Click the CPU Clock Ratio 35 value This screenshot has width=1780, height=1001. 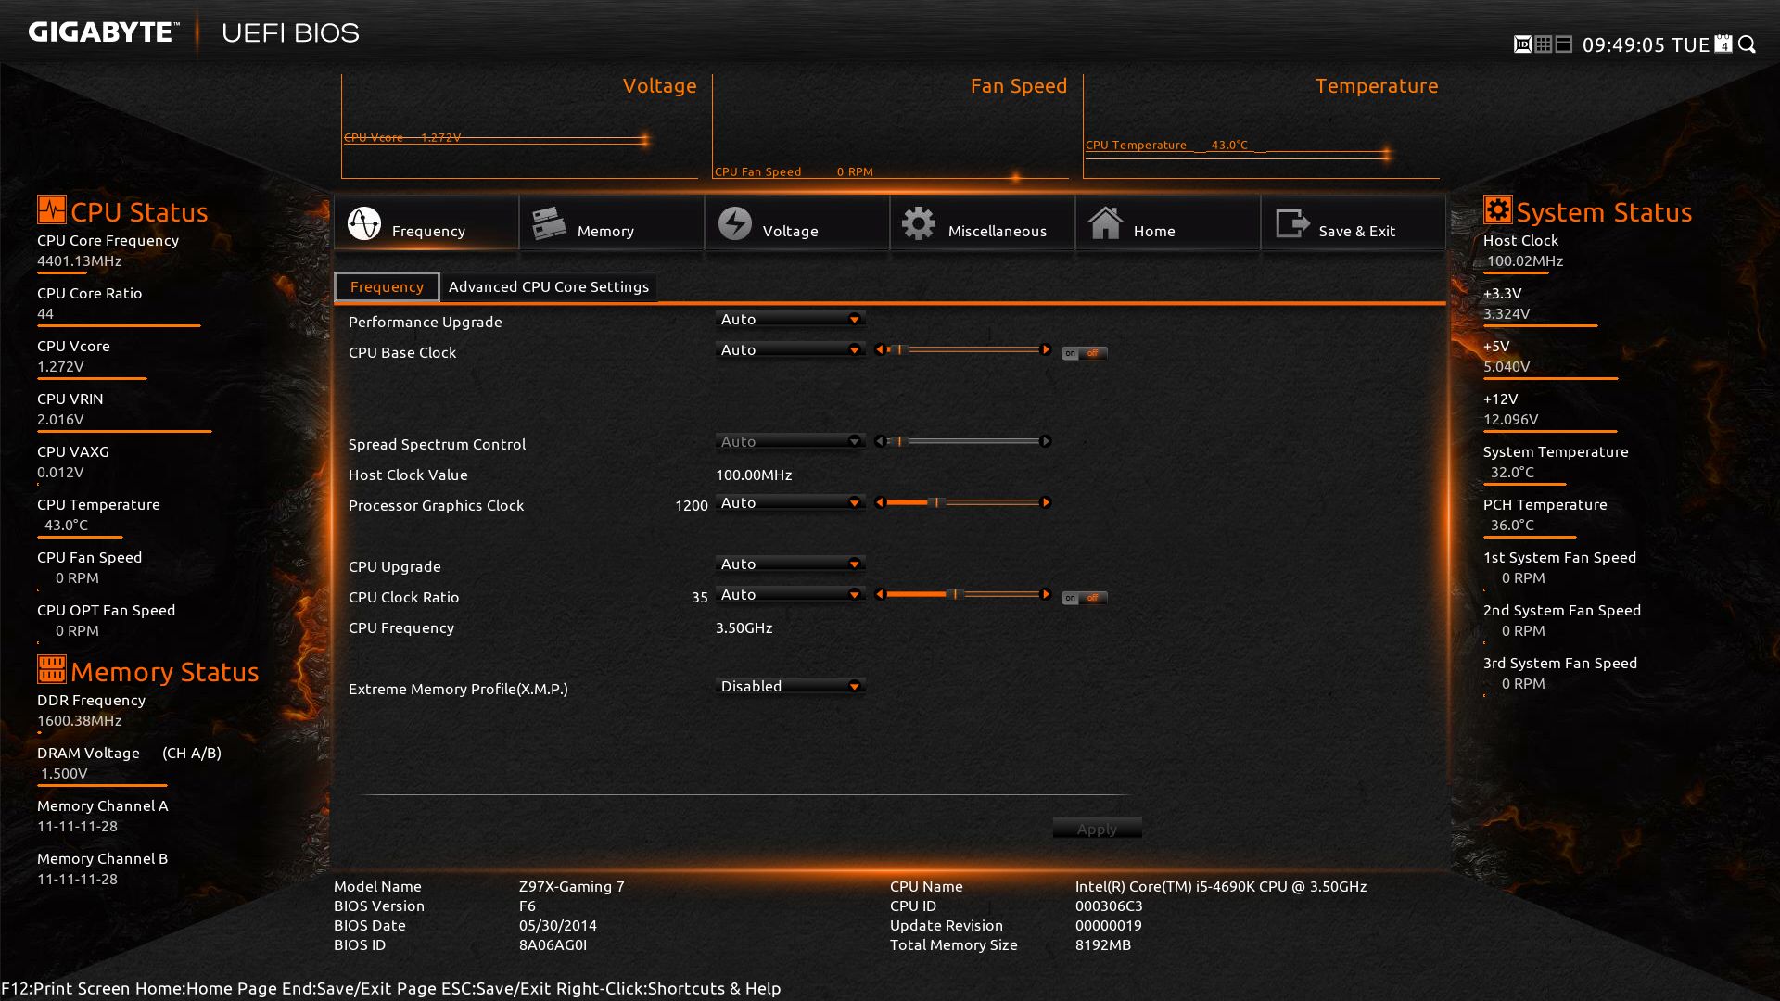coord(700,597)
